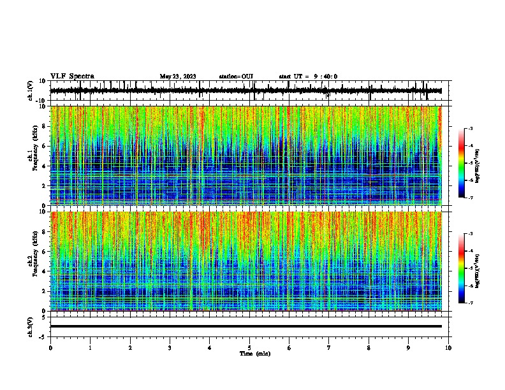This screenshot has height=390, width=505.
Task: Click the "-7" label below ch.2 color bar
Action: 470,303
